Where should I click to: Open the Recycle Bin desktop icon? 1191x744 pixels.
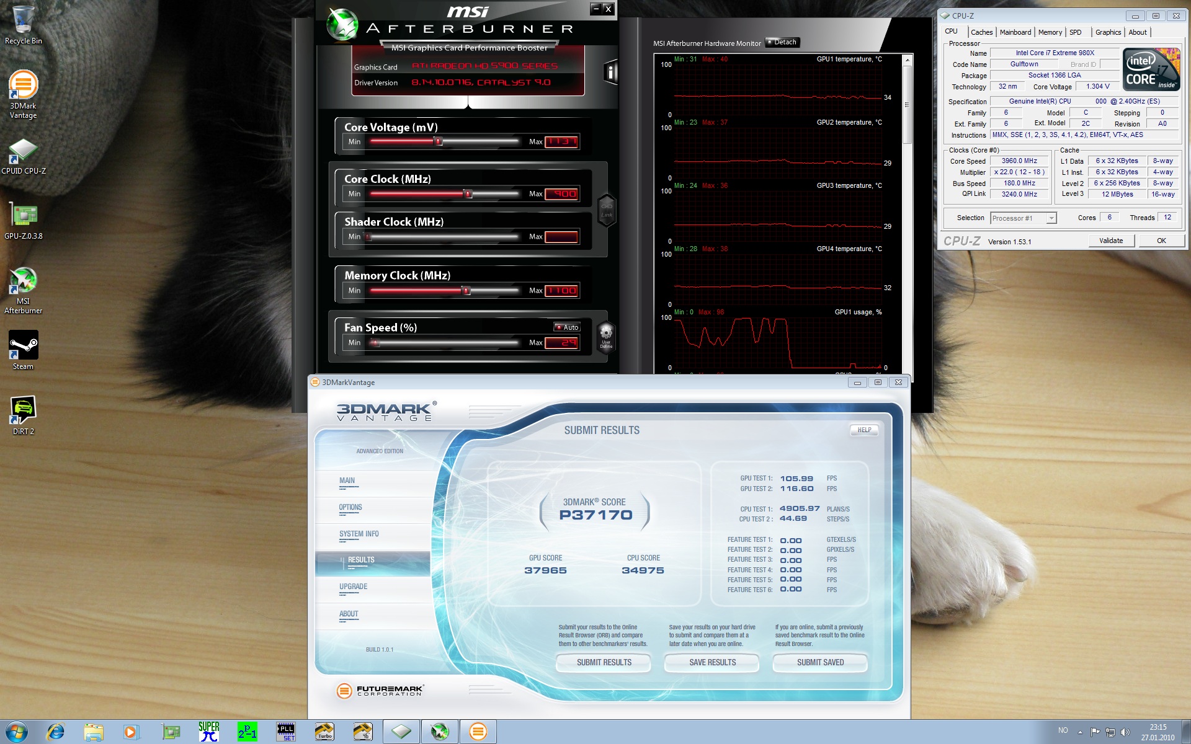tap(24, 25)
